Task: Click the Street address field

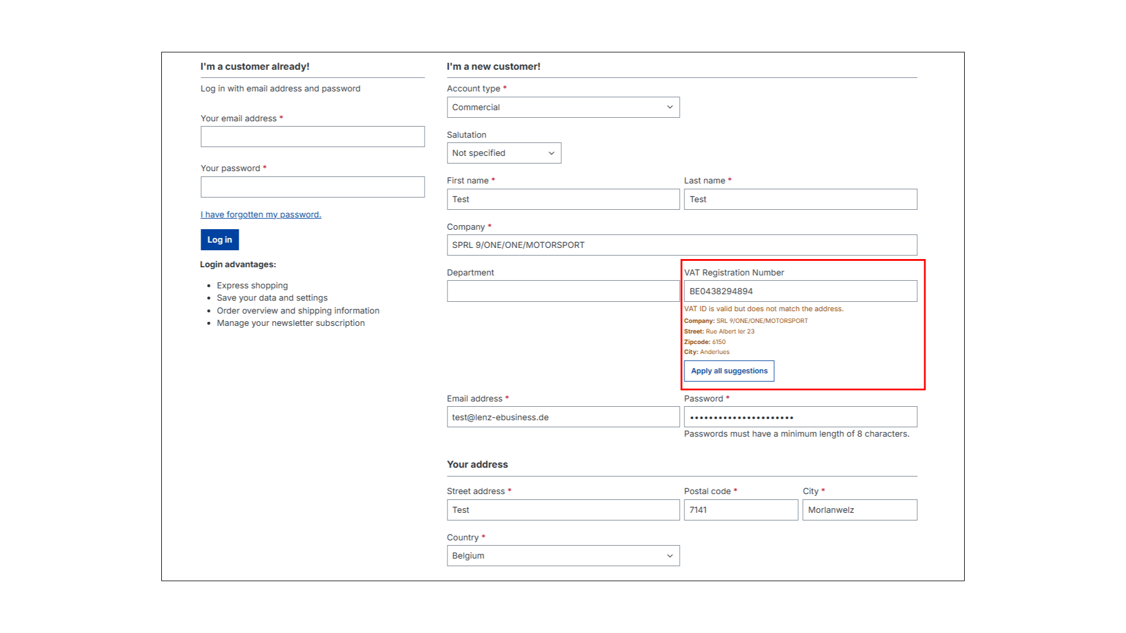Action: coord(562,510)
